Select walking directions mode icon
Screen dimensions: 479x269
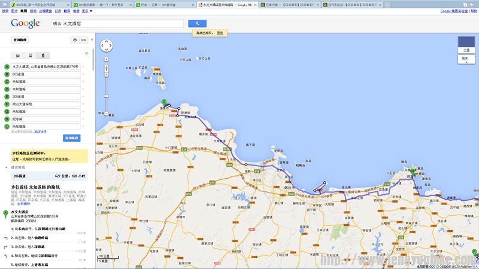(x=43, y=54)
